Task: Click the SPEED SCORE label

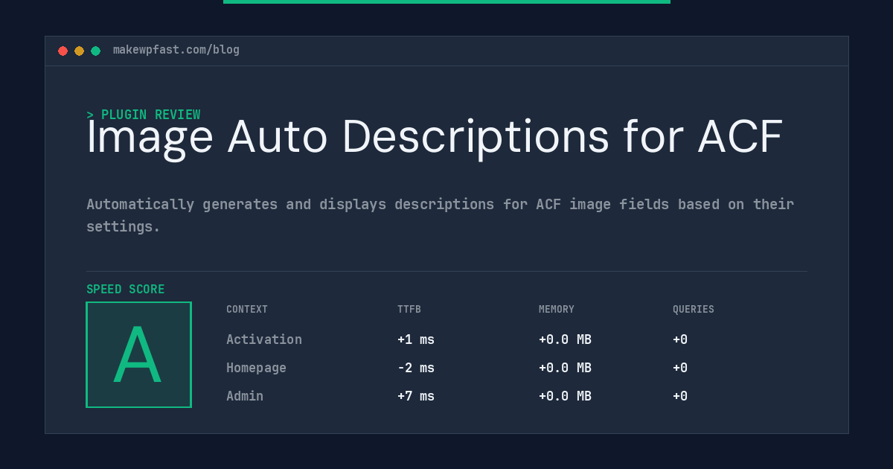Action: pos(126,290)
